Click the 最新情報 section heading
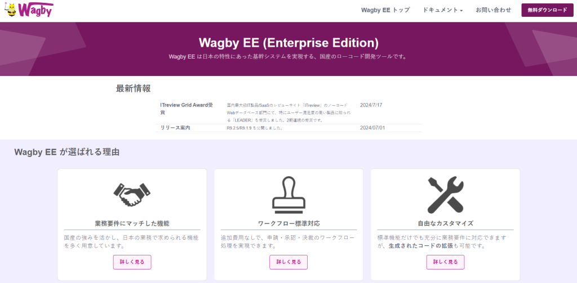This screenshot has width=577, height=283. coord(133,88)
